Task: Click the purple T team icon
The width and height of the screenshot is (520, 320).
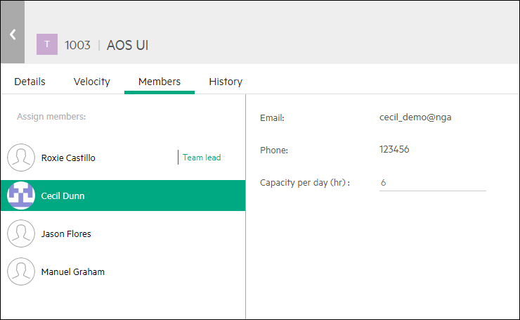Action: click(46, 45)
